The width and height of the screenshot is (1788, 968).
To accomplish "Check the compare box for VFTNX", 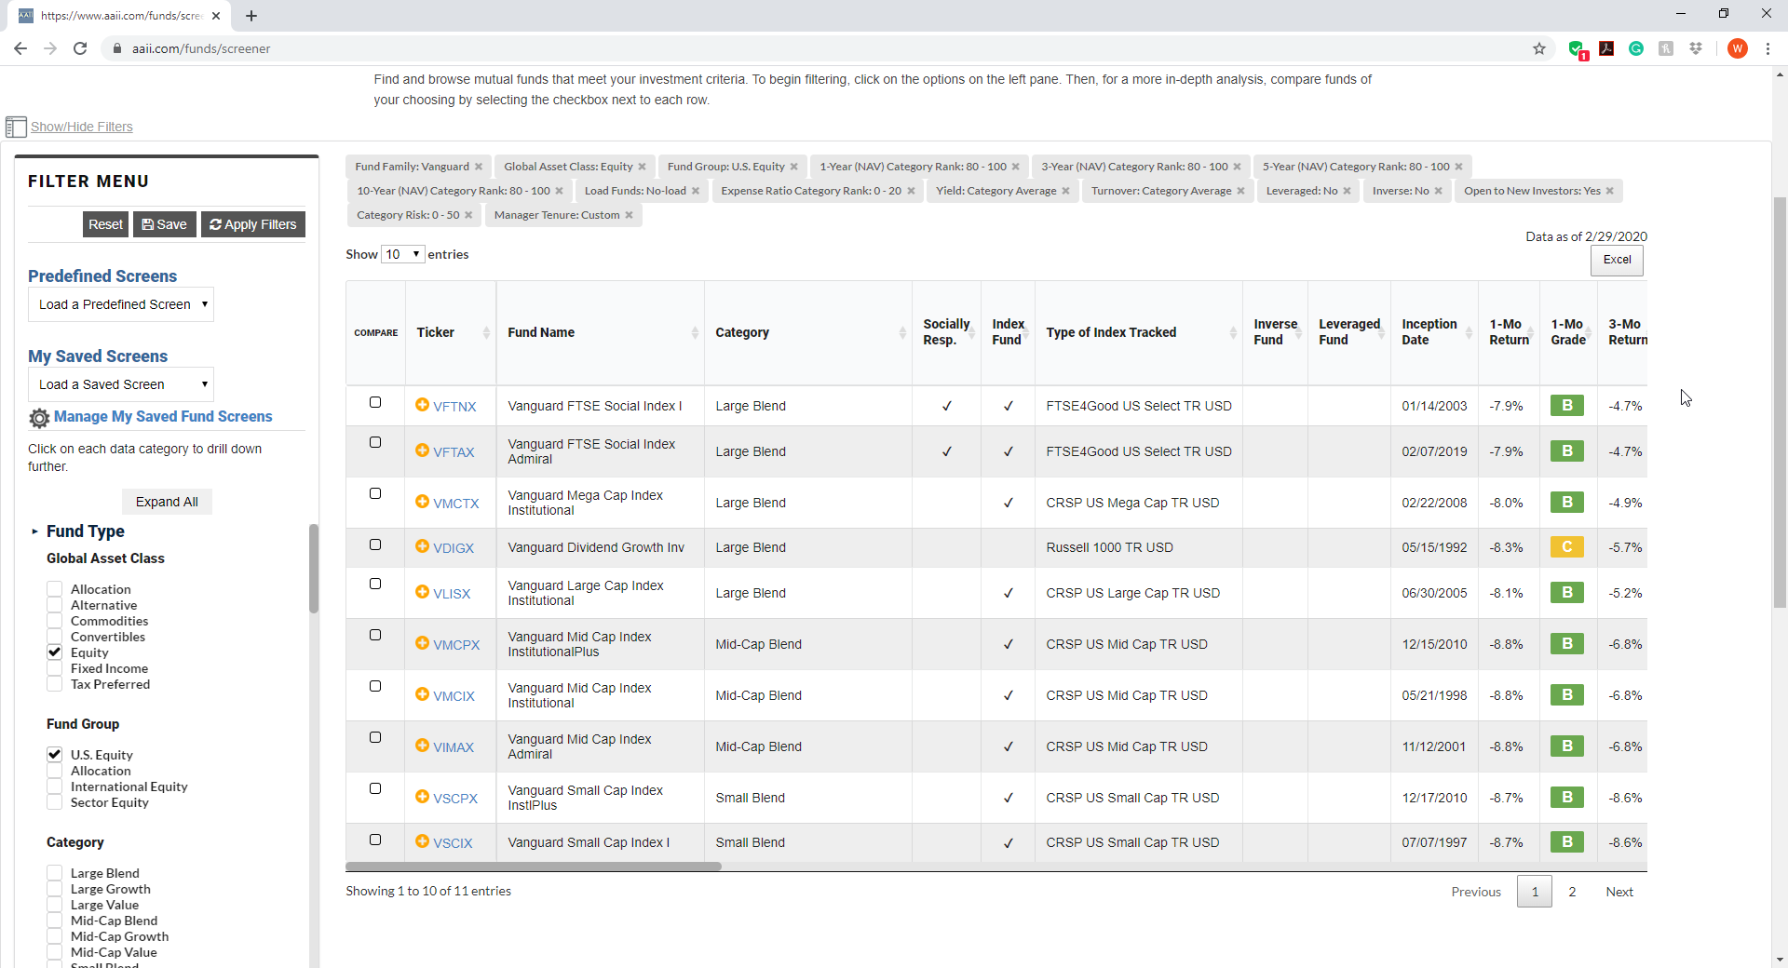I will [375, 402].
